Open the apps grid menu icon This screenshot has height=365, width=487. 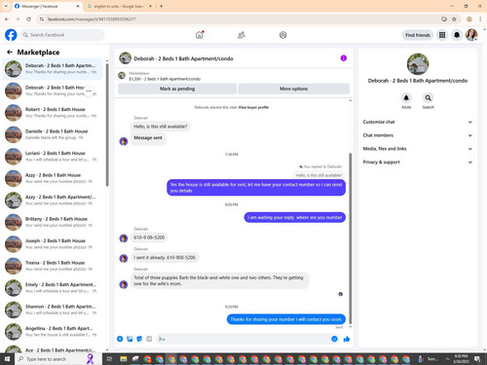pyautogui.click(x=442, y=35)
